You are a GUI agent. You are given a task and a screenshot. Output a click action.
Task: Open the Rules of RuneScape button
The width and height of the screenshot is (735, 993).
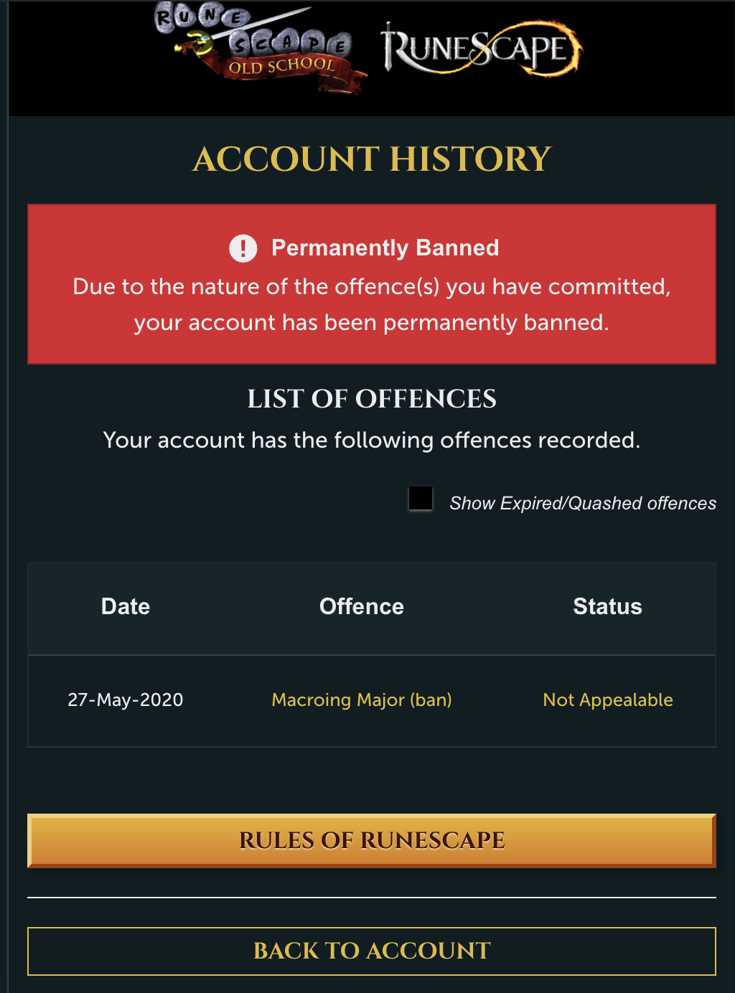pyautogui.click(x=372, y=840)
